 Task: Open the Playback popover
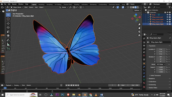[9, 85]
